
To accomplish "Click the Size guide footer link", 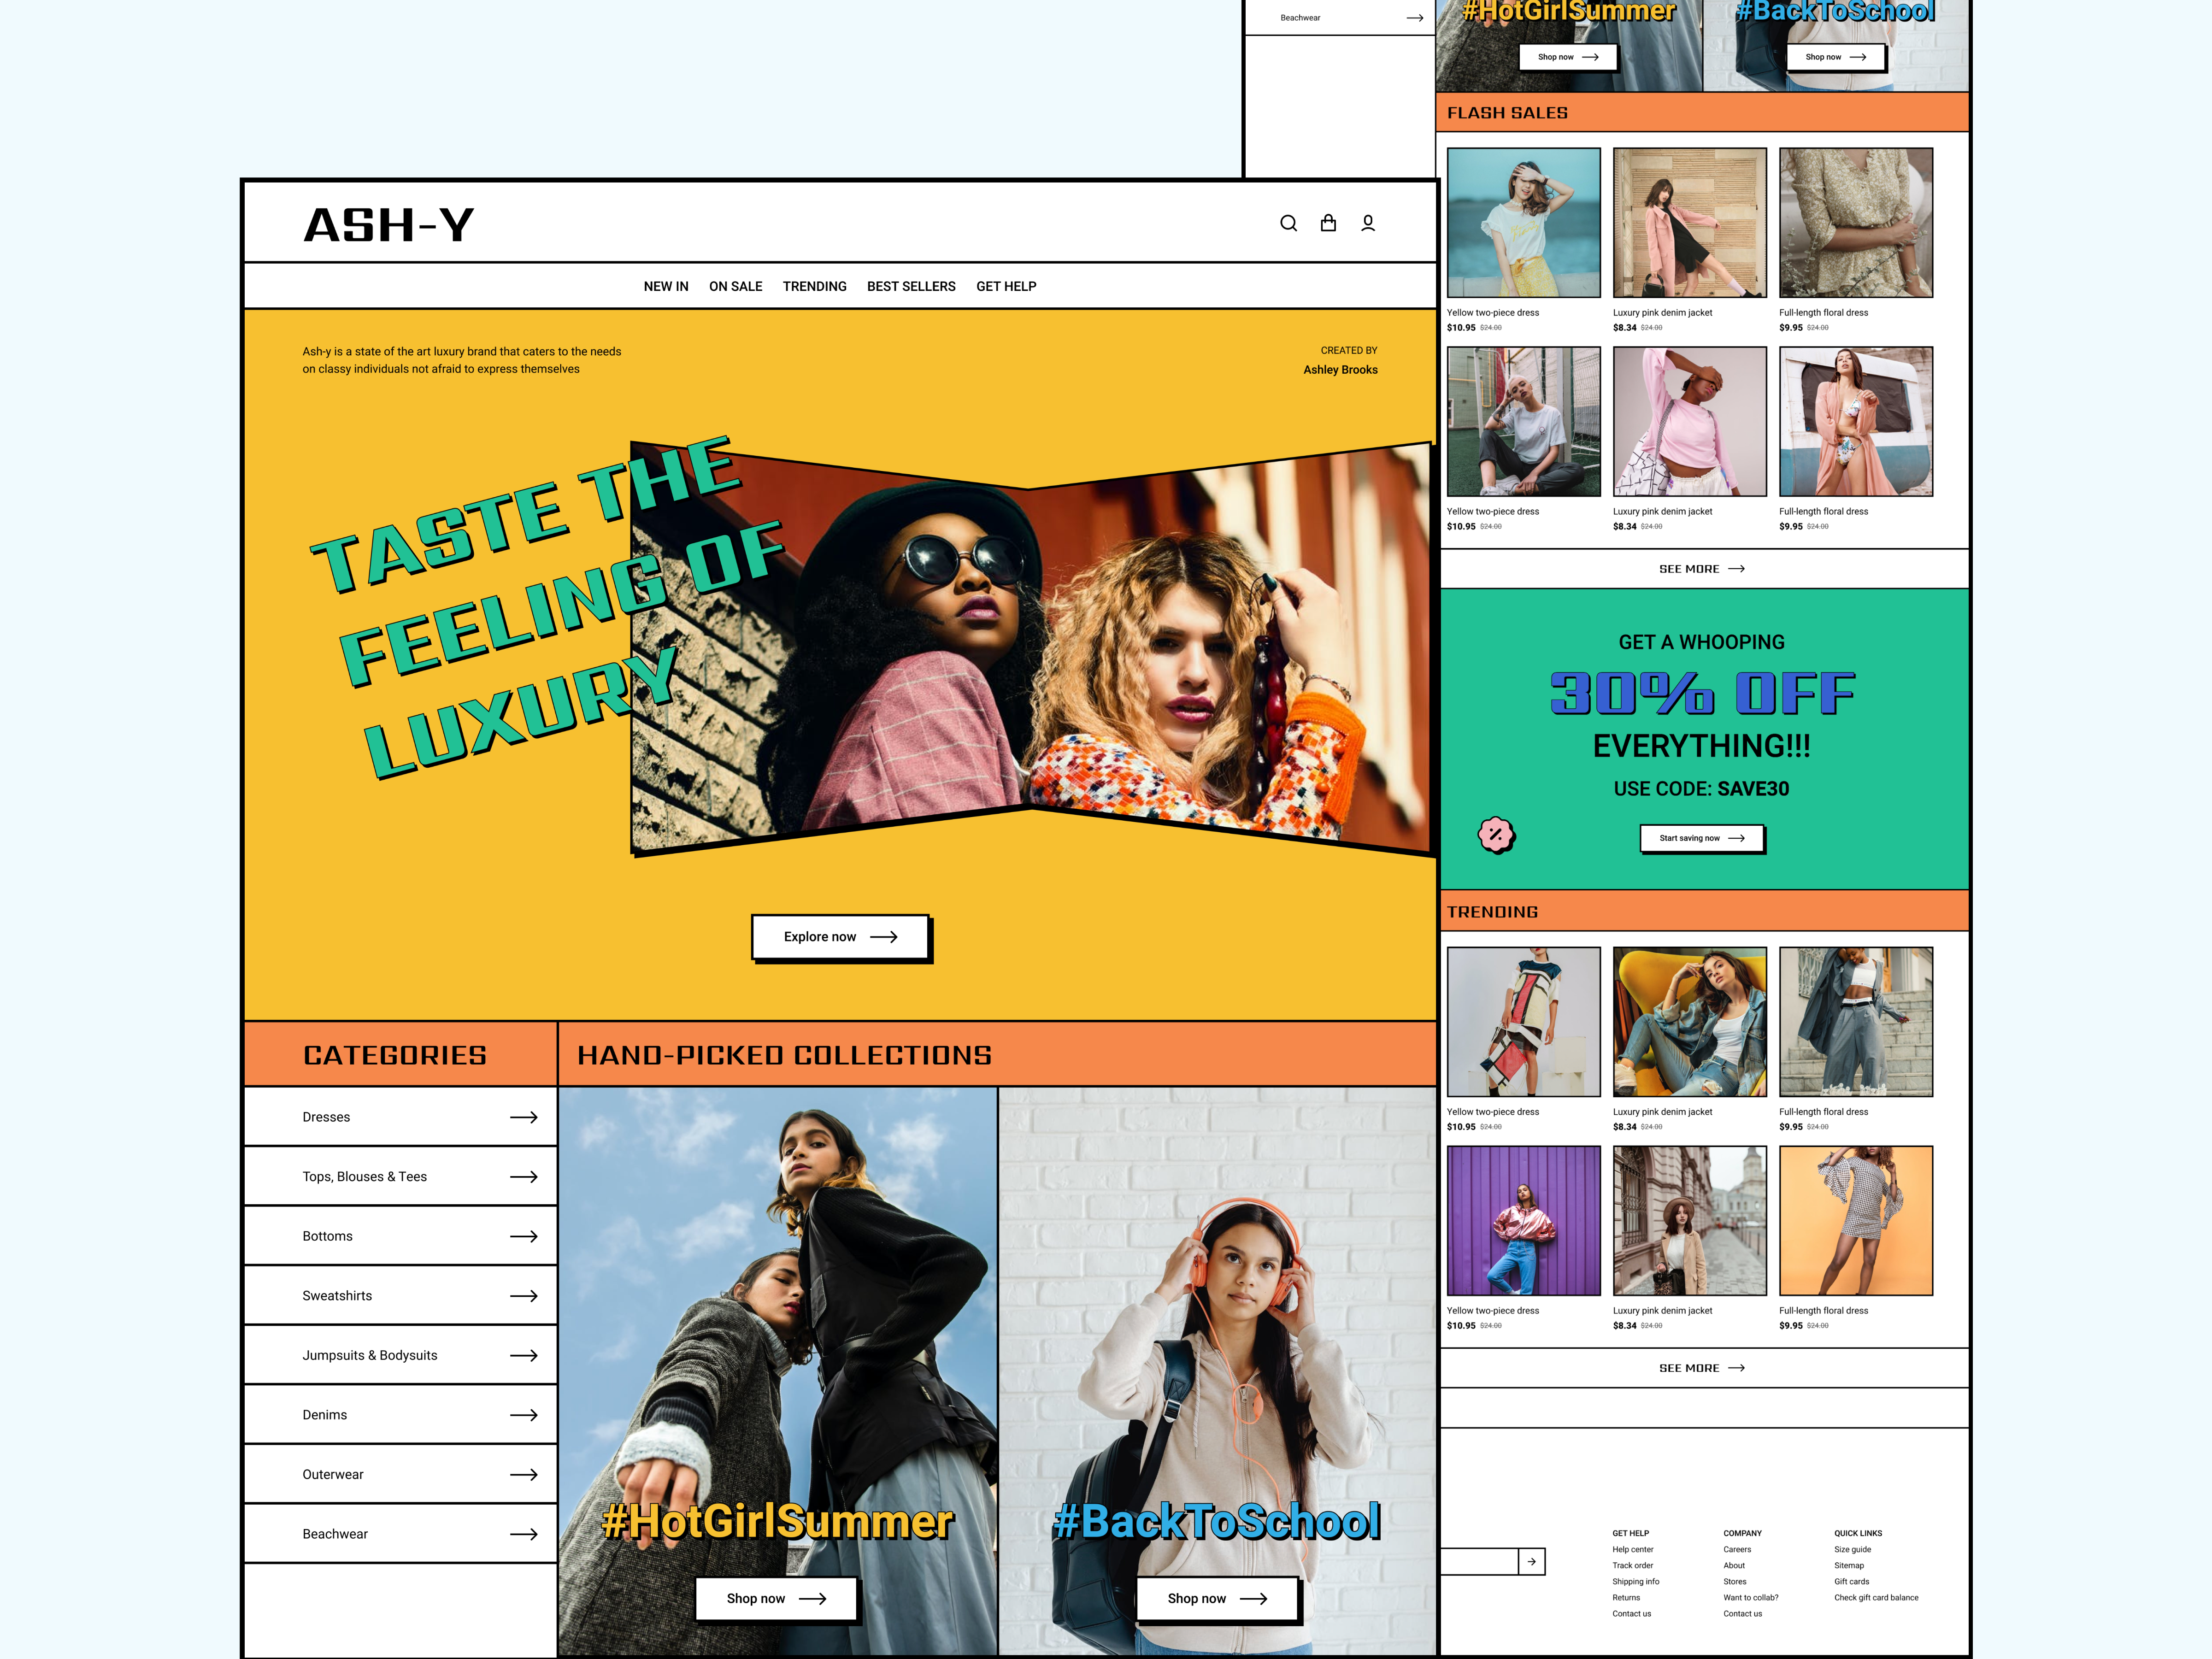I will pyautogui.click(x=1852, y=1549).
